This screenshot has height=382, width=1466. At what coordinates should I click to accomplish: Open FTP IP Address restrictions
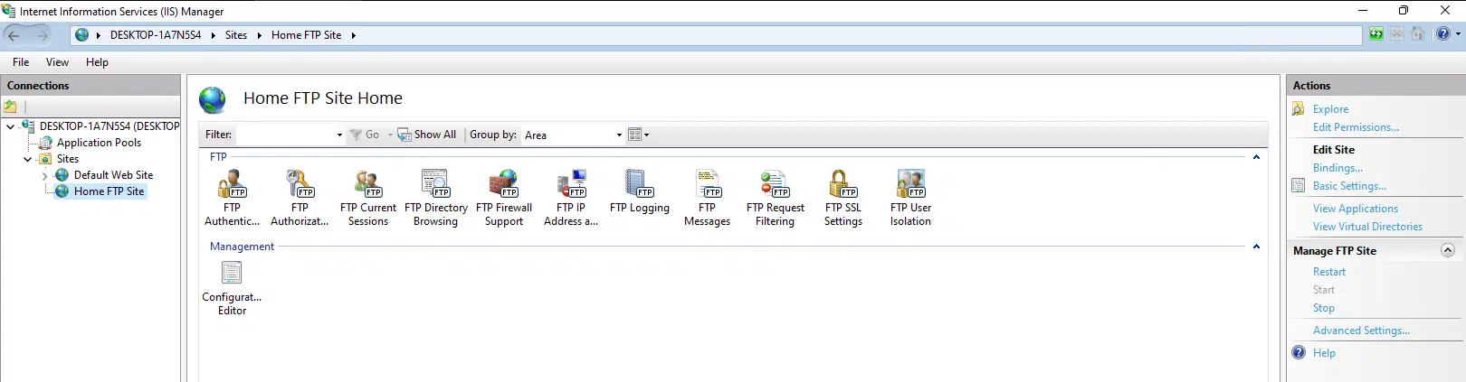point(571,199)
